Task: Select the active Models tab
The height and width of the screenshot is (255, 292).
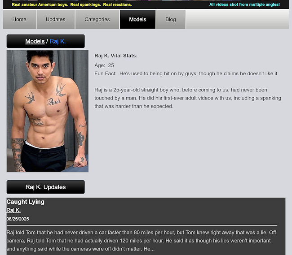Action: click(x=137, y=19)
